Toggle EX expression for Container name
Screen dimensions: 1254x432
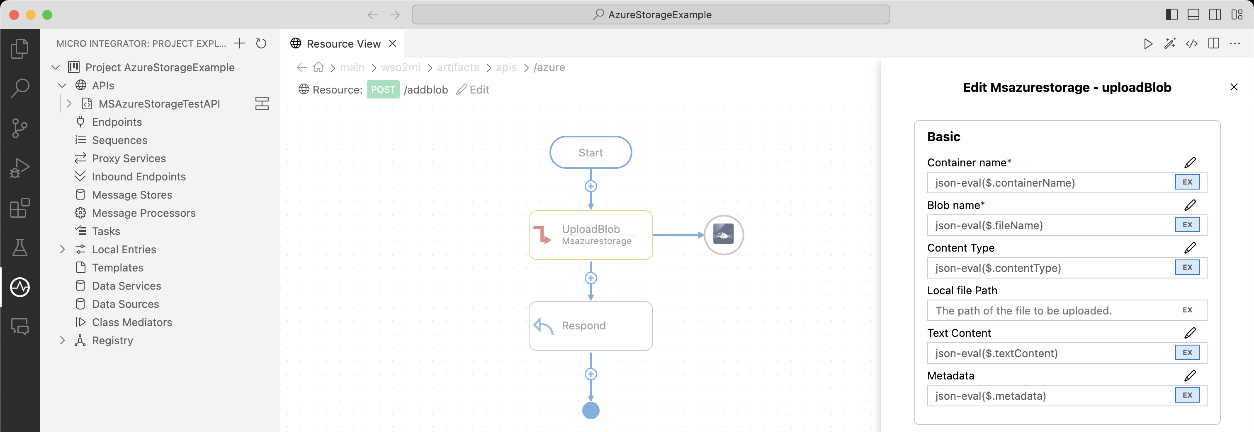pyautogui.click(x=1187, y=182)
